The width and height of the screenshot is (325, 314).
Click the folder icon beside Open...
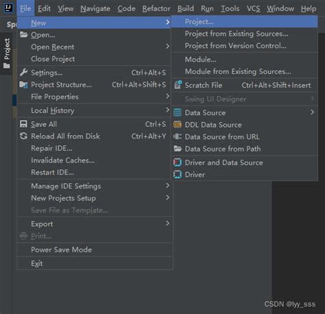click(x=23, y=34)
